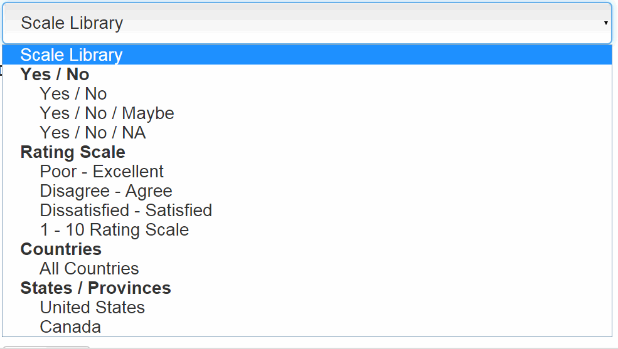This screenshot has height=349, width=618.
Task: Click the States / Provinces group heading
Action: pyautogui.click(x=95, y=288)
